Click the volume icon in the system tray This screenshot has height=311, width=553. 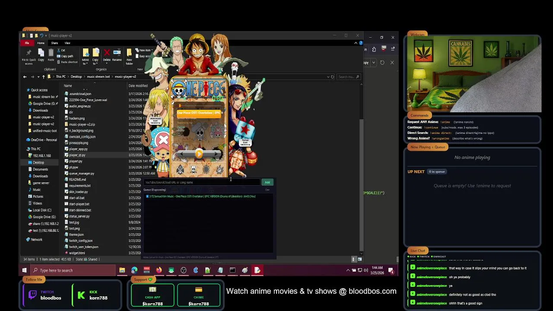366,270
